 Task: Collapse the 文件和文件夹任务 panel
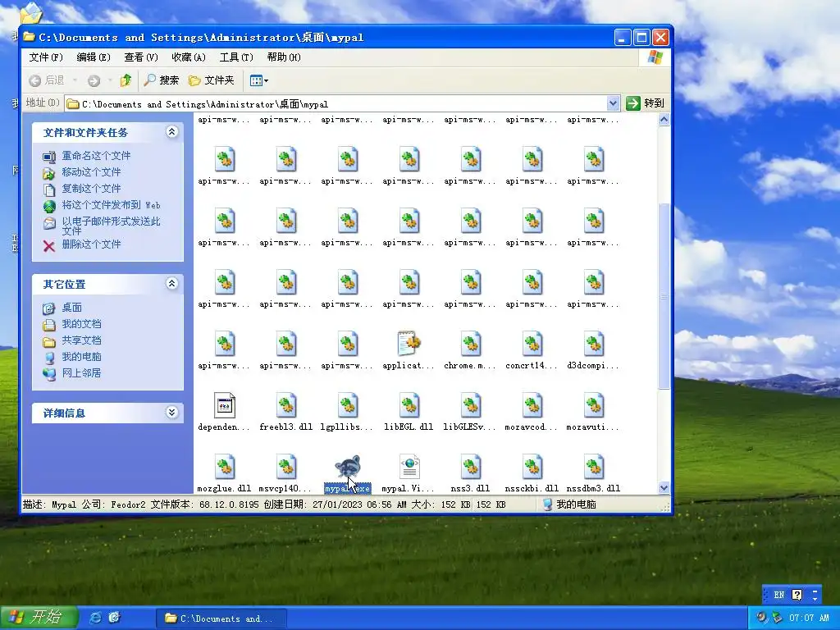(172, 132)
